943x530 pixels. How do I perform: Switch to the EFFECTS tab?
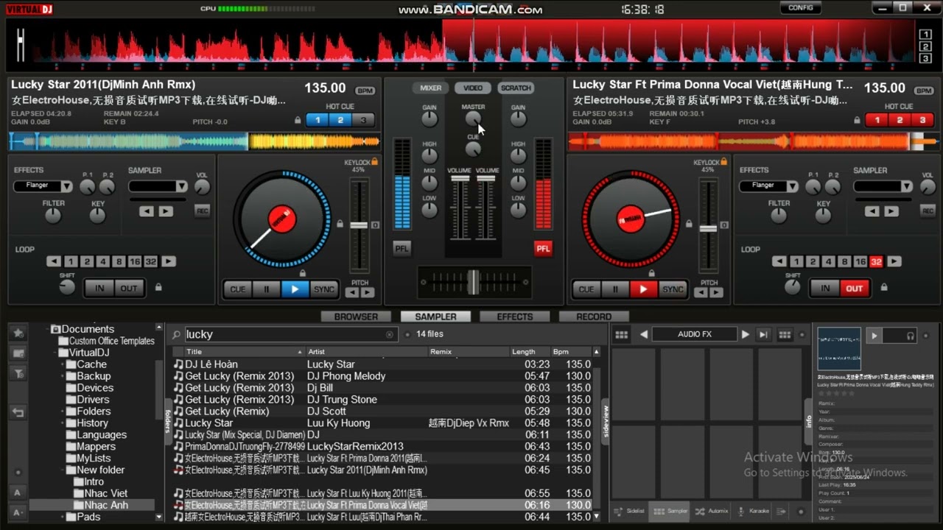pos(514,317)
